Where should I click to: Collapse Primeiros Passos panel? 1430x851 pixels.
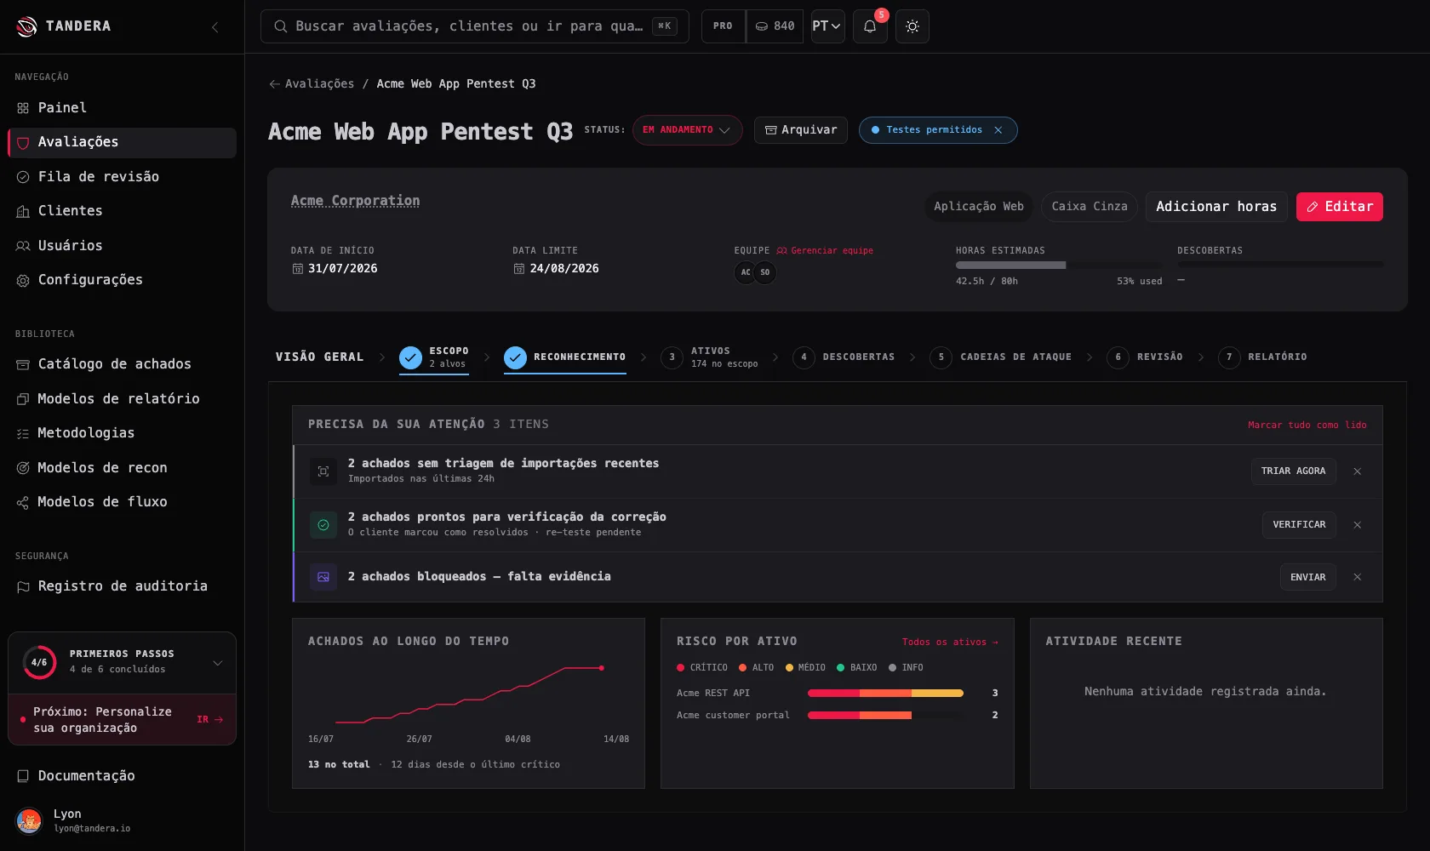[218, 663]
